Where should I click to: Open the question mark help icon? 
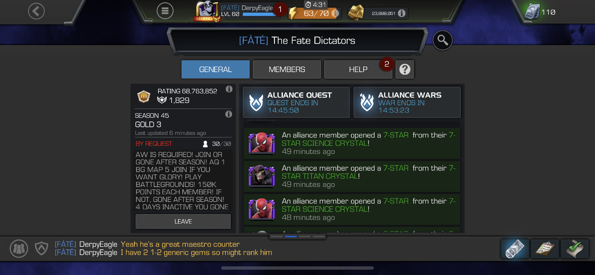[x=405, y=69]
